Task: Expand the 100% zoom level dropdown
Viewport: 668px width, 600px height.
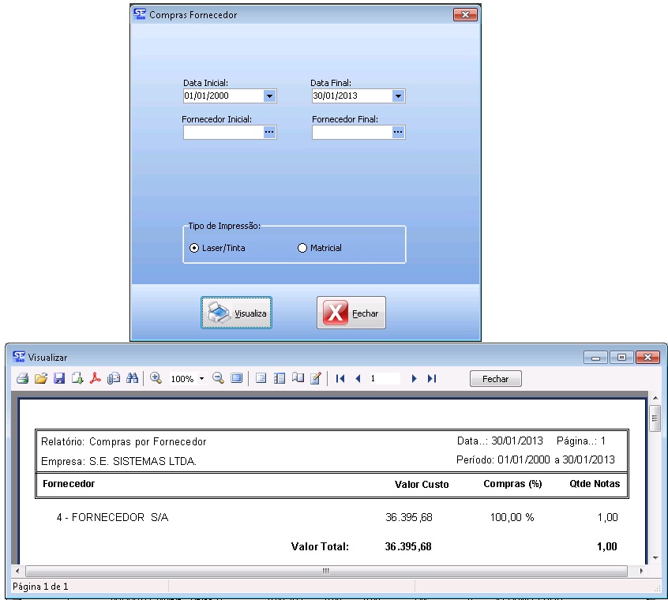Action: pos(201,379)
